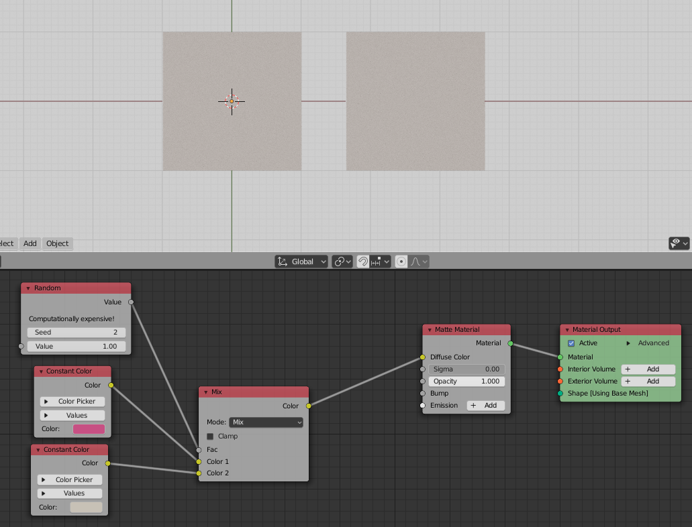This screenshot has width=692, height=527.
Task: Open the snapping options icon
Action: [x=379, y=261]
